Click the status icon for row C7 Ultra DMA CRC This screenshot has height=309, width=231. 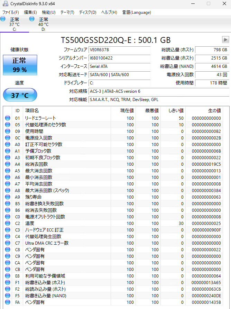[8, 243]
